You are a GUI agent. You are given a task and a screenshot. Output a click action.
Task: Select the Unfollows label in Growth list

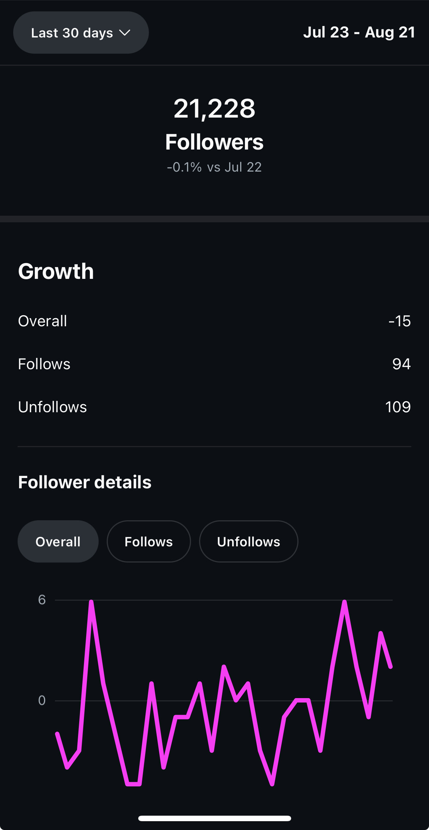coord(52,407)
